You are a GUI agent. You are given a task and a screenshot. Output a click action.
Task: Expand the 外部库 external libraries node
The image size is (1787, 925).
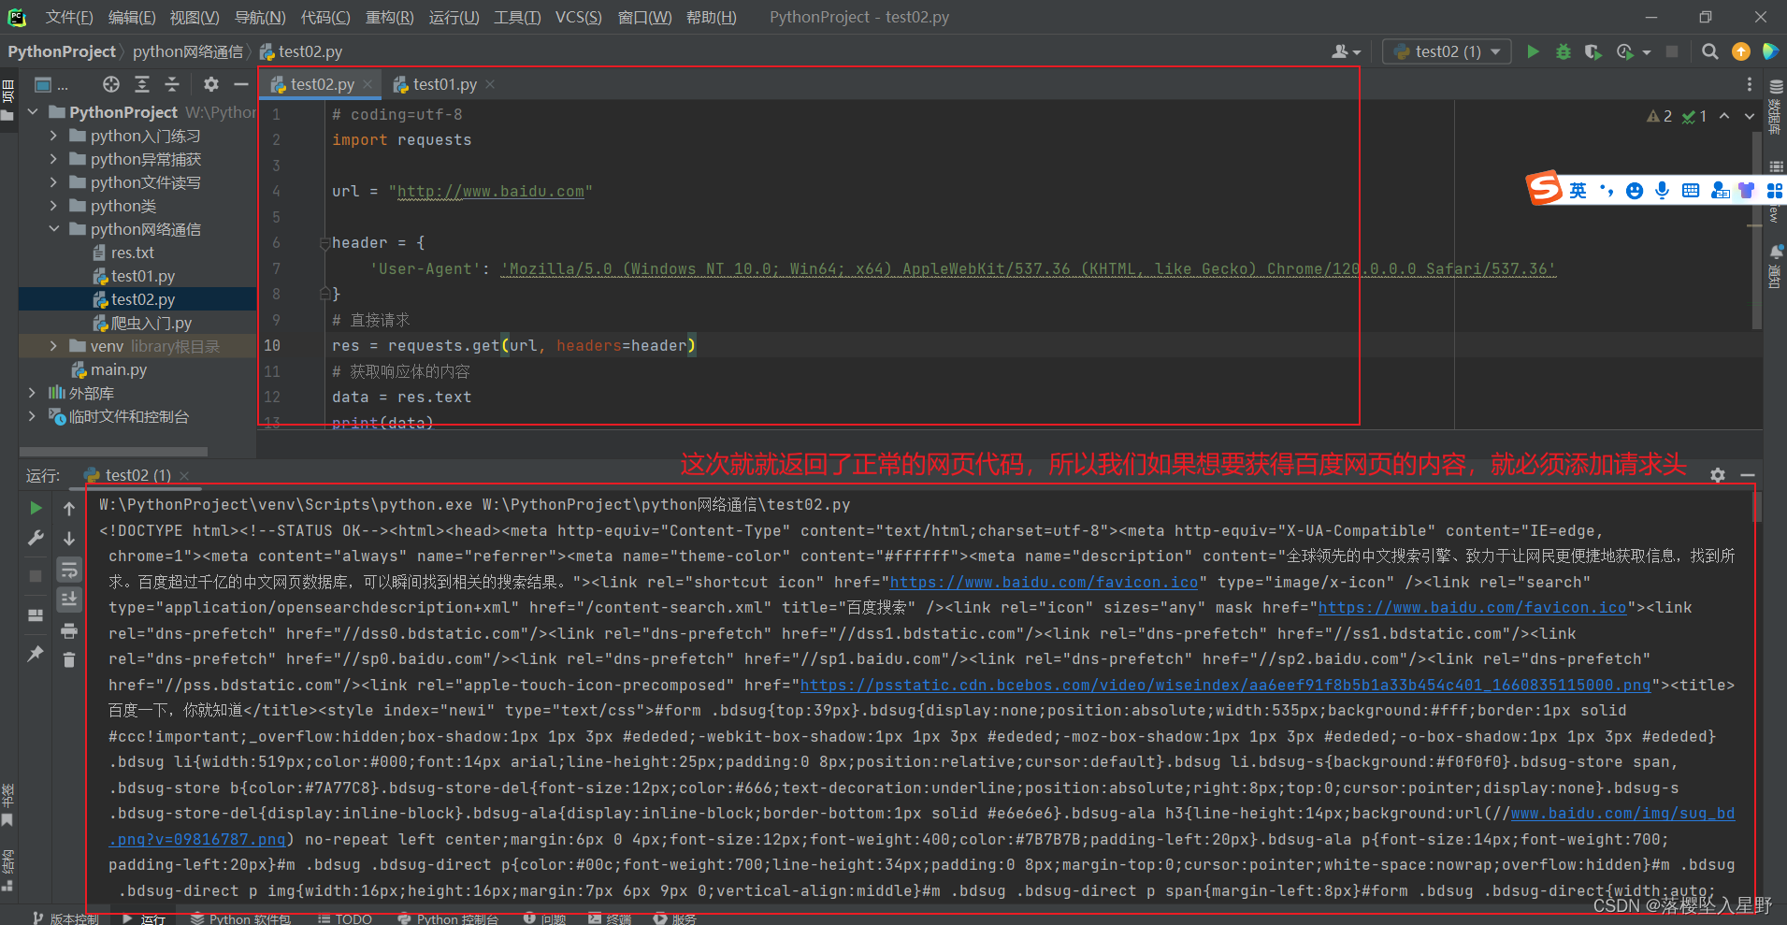pos(33,393)
